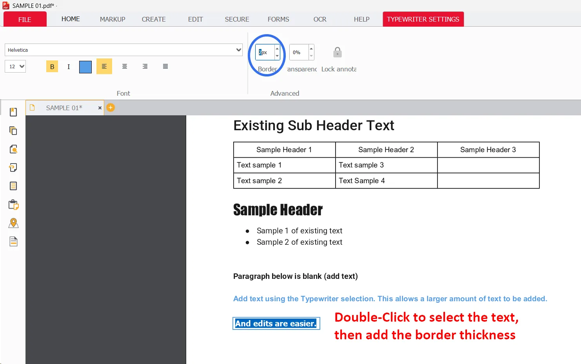Toggle italic formatting button
This screenshot has height=364, width=581.
pos(69,67)
